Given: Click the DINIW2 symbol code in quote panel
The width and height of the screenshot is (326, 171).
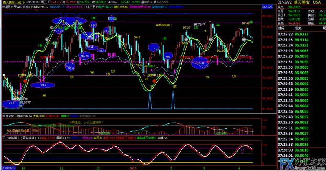Looking at the screenshot, I should coord(284,2).
